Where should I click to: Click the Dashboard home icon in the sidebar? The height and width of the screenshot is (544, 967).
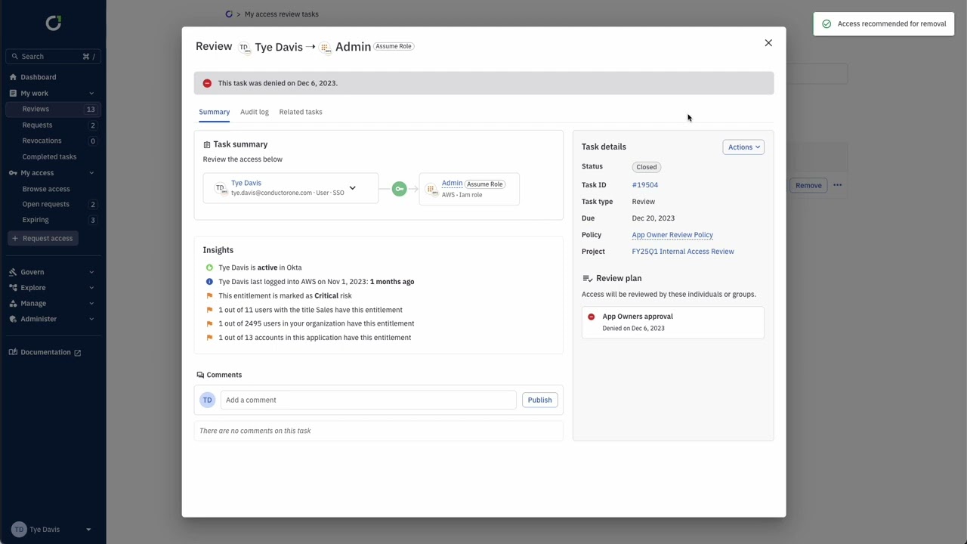coord(13,77)
